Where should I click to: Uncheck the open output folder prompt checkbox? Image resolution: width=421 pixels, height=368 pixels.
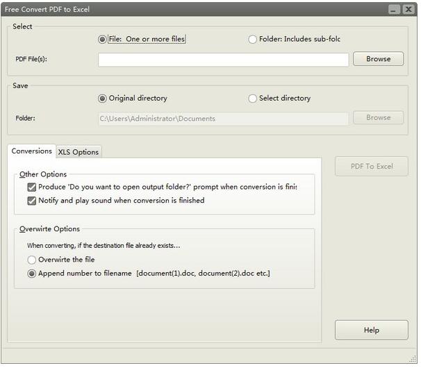coord(32,187)
